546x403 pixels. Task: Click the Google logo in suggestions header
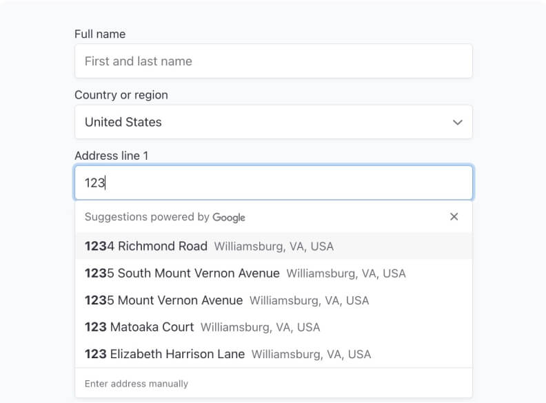[x=229, y=217]
